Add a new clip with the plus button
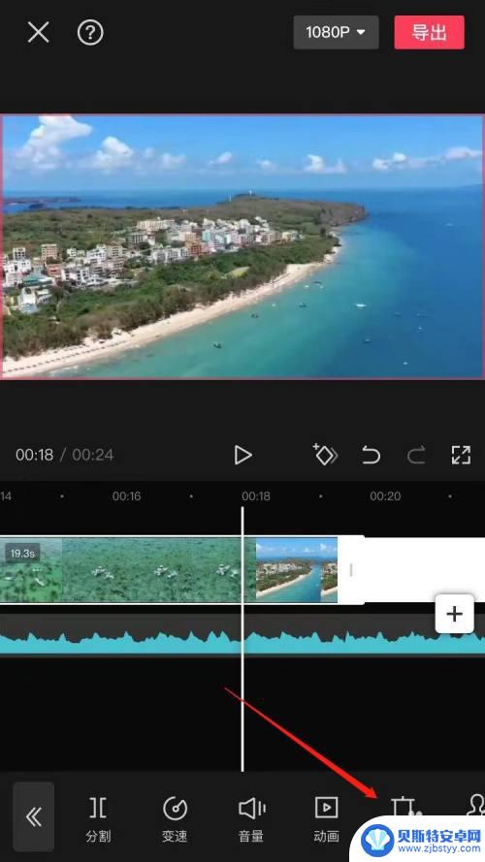 coord(454,614)
